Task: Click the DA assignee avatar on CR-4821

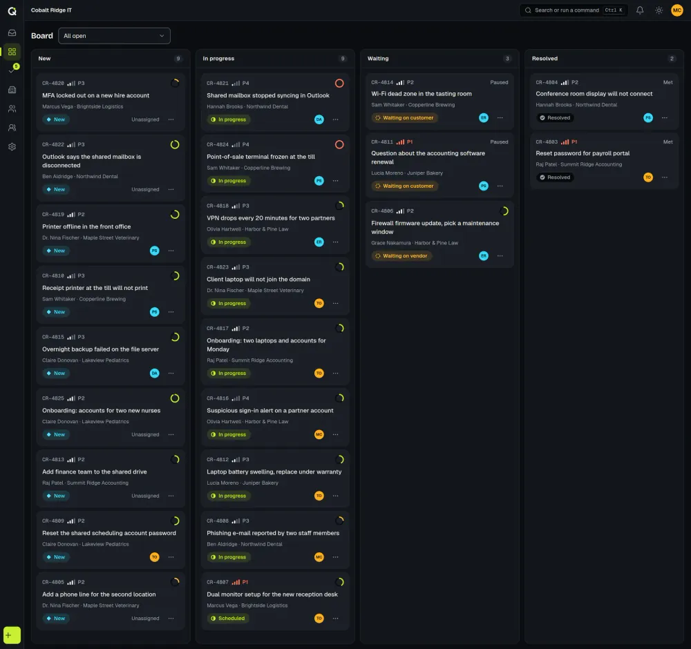Action: click(319, 119)
